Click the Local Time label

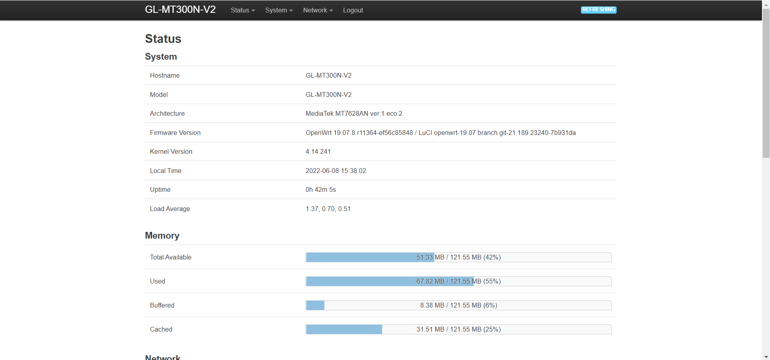(x=165, y=171)
